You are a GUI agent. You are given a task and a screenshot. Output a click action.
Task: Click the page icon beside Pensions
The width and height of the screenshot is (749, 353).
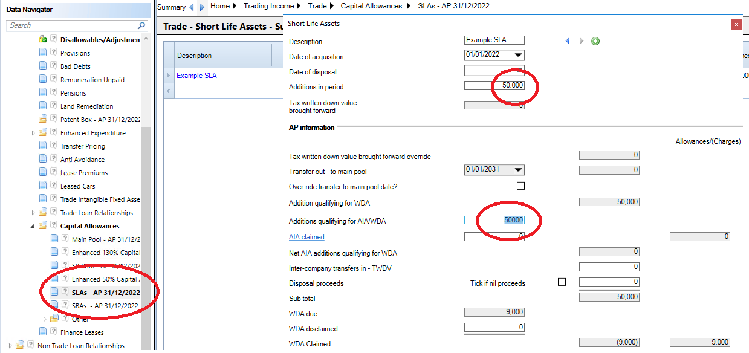[x=43, y=93]
